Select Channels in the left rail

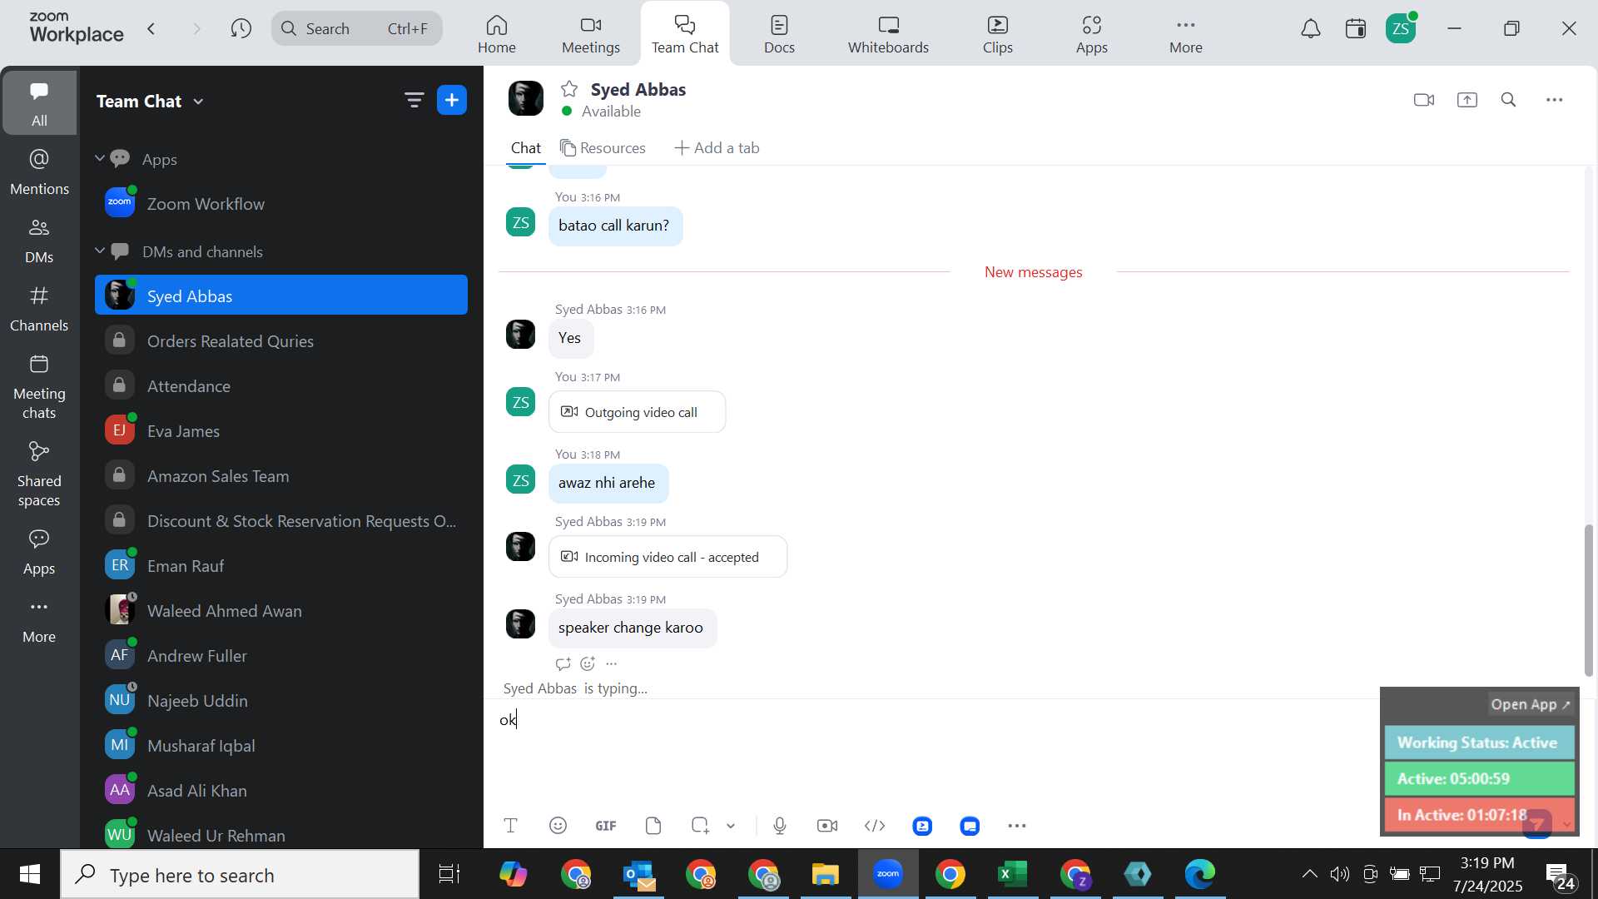click(39, 309)
